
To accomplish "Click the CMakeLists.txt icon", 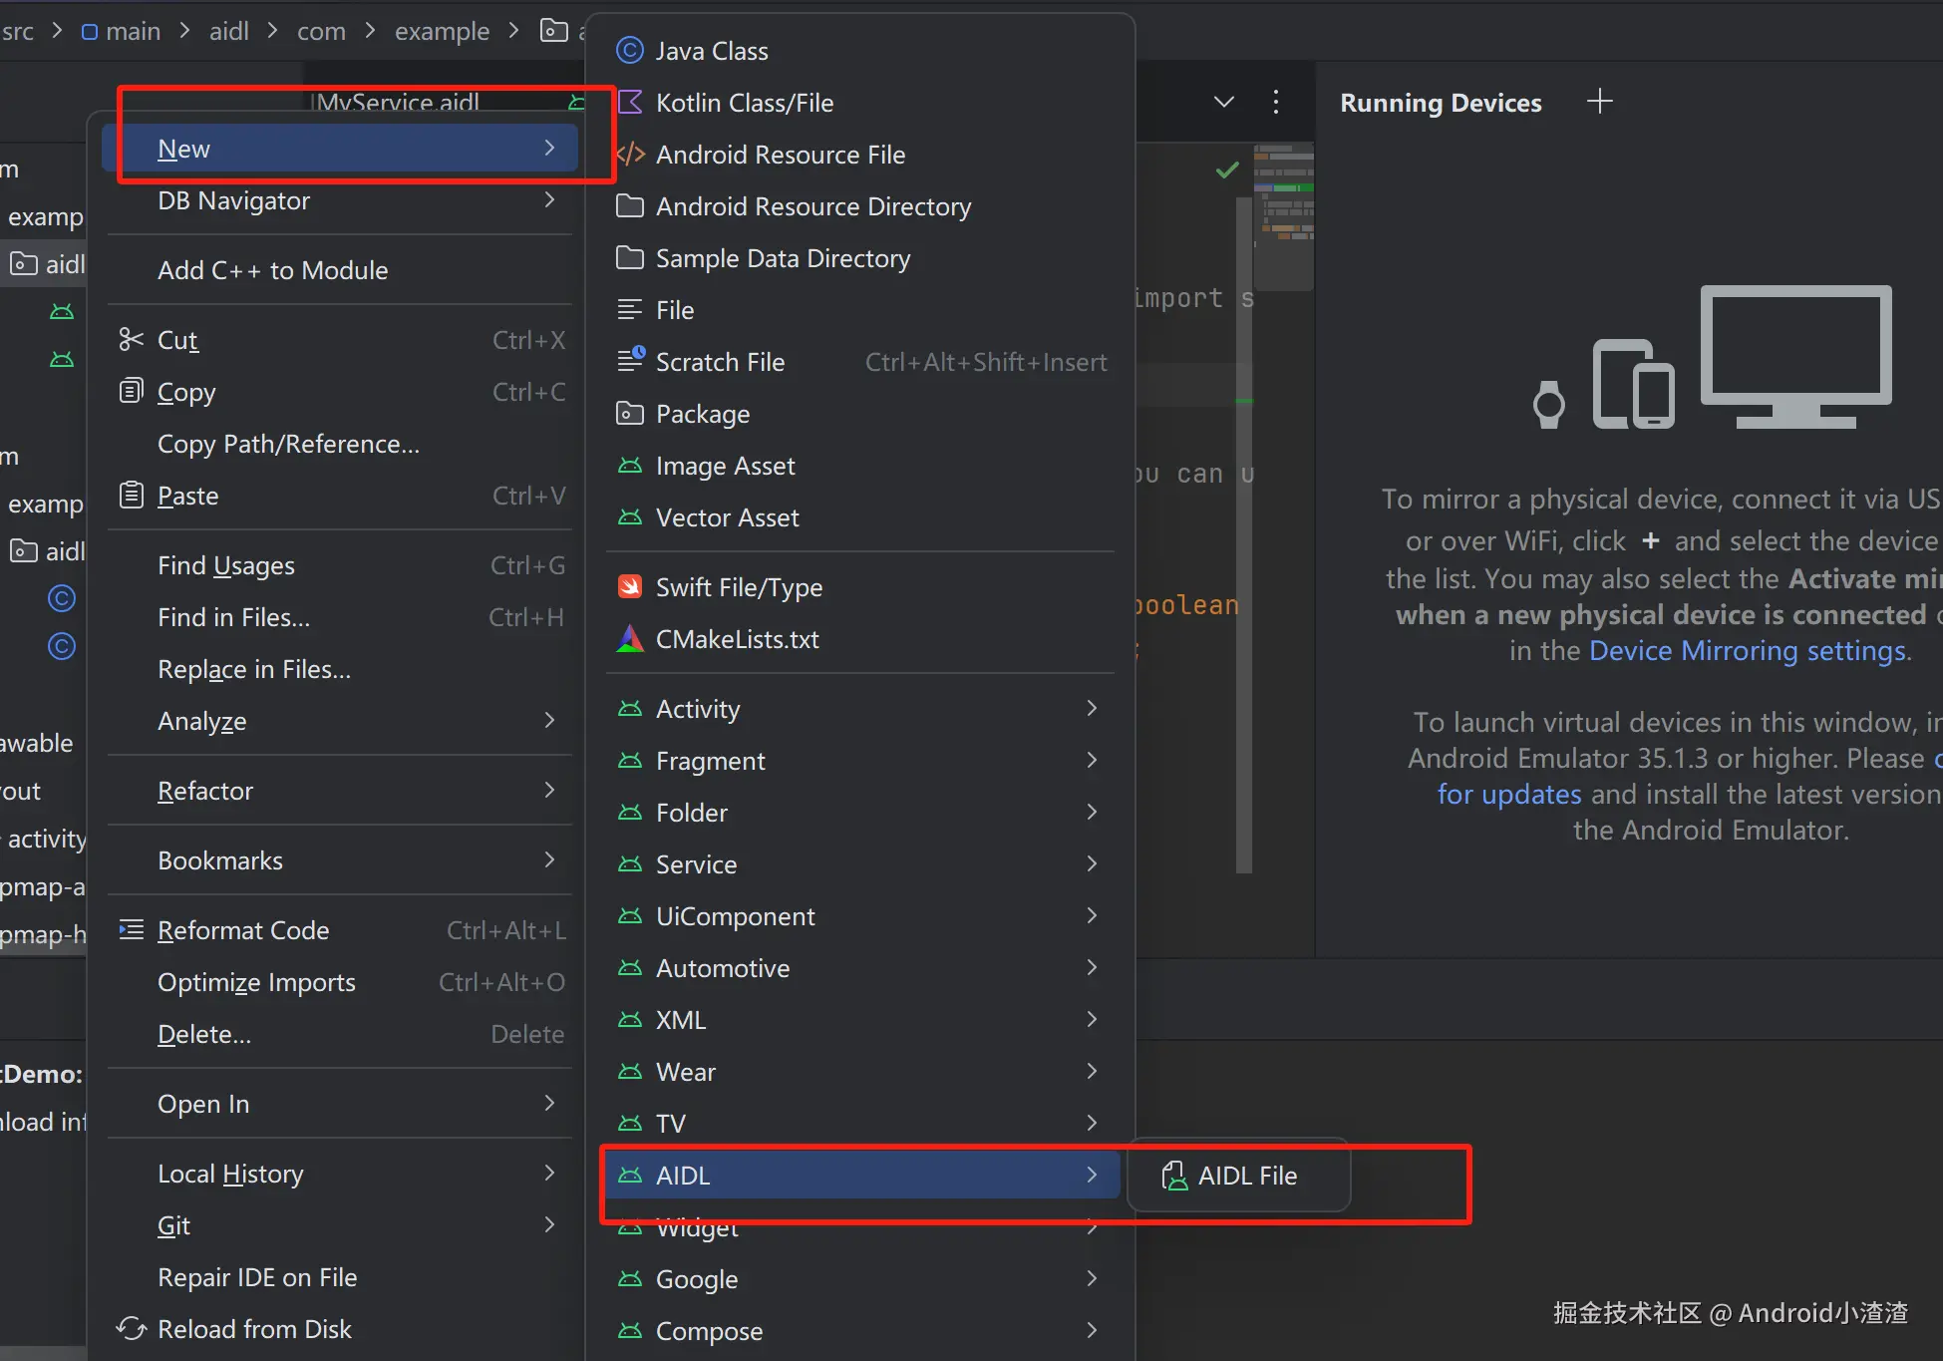I will pos(629,639).
